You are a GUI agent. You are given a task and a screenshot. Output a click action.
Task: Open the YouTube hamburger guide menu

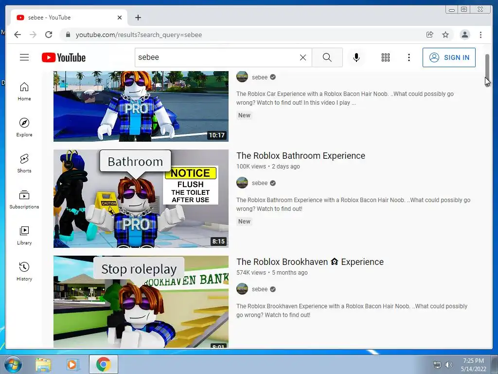(x=24, y=57)
